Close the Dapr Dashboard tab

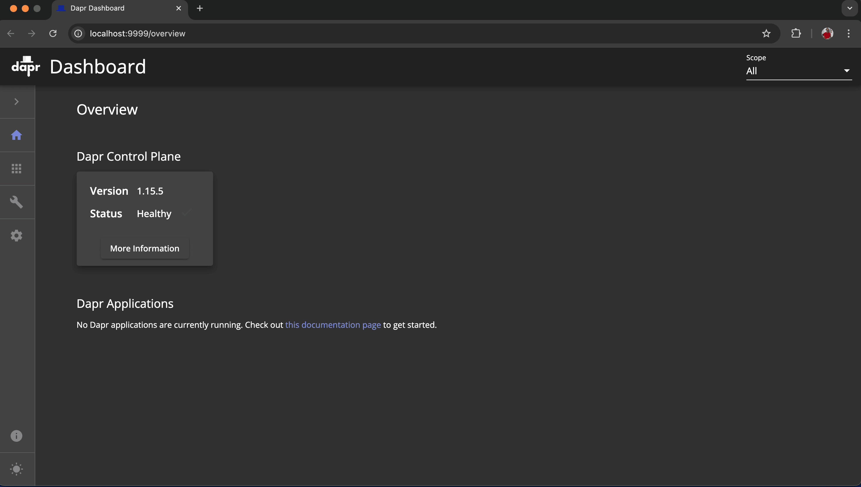coord(179,8)
